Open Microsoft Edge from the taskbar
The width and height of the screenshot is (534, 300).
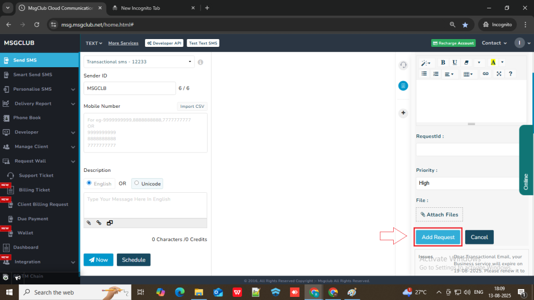[179, 292]
